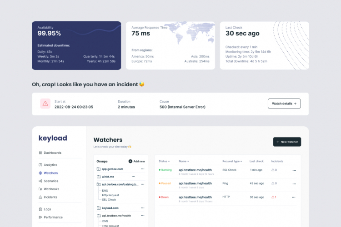Click the incident start time 2022-08-24

(x=74, y=107)
